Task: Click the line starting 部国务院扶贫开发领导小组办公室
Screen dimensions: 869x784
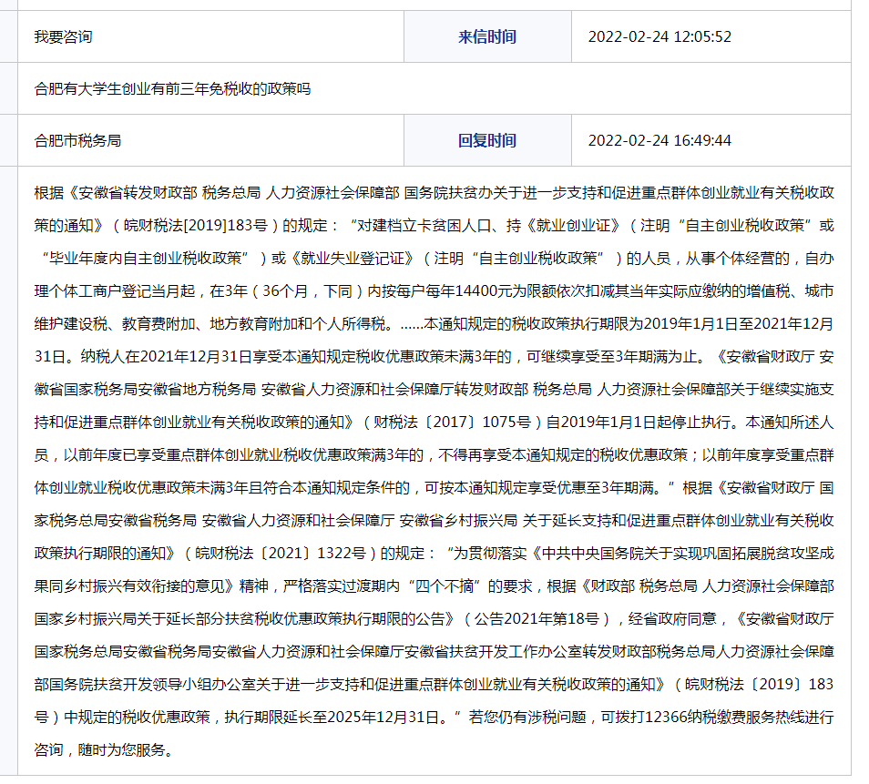Action: pyautogui.click(x=434, y=684)
